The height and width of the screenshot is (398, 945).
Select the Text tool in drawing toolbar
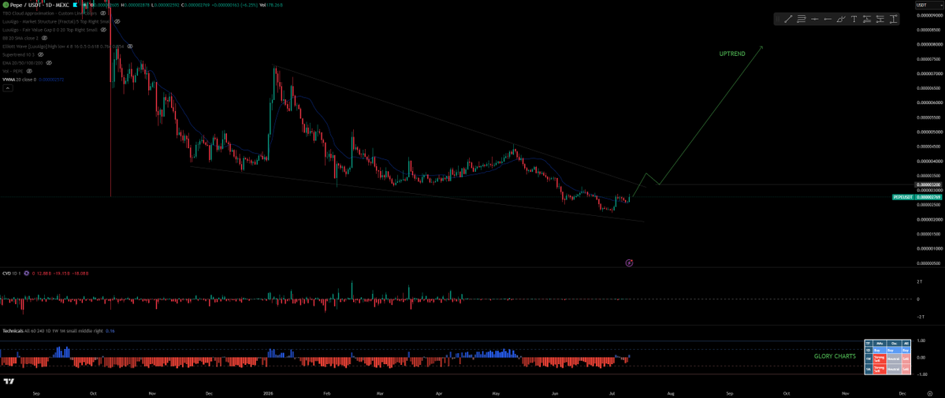[x=854, y=19]
